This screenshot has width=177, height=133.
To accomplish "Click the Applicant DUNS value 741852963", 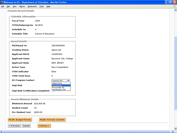I will tap(57, 54).
